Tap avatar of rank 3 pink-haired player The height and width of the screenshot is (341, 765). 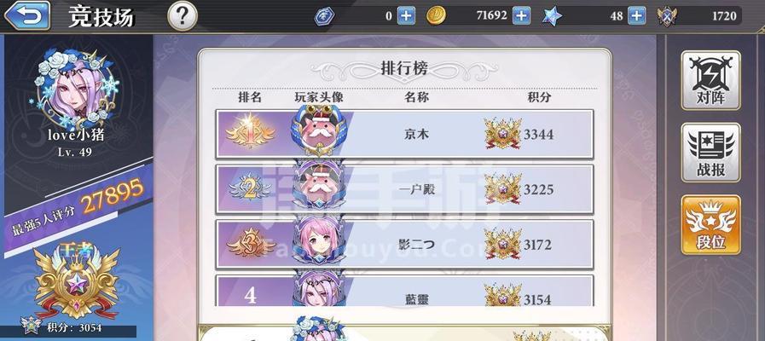click(x=319, y=240)
